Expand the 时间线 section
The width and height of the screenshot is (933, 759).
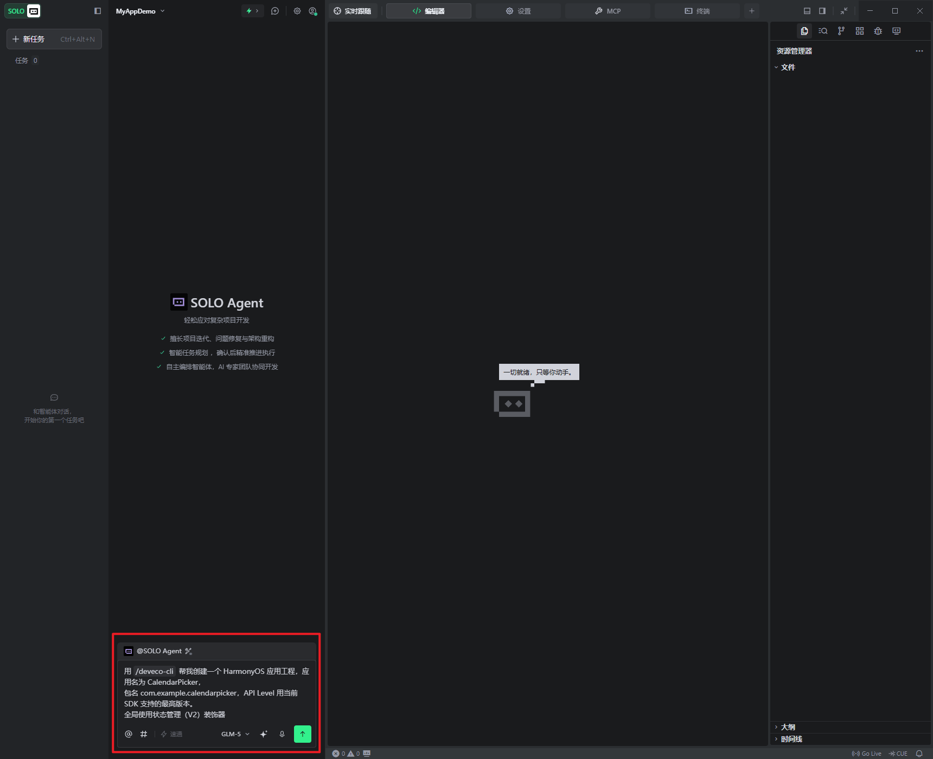851,739
